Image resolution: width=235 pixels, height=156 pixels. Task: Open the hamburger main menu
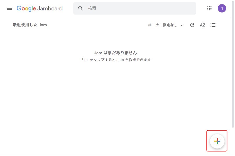click(x=9, y=8)
